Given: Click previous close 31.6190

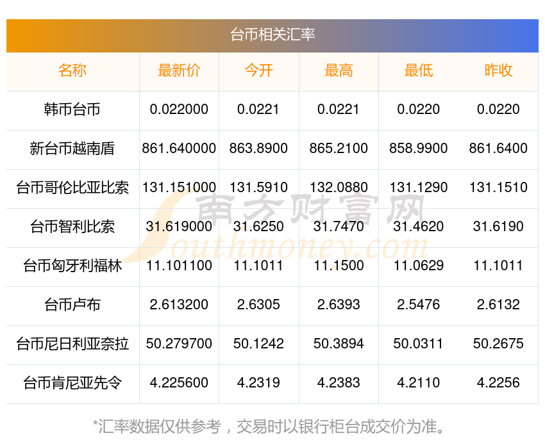Looking at the screenshot, I should tap(498, 227).
